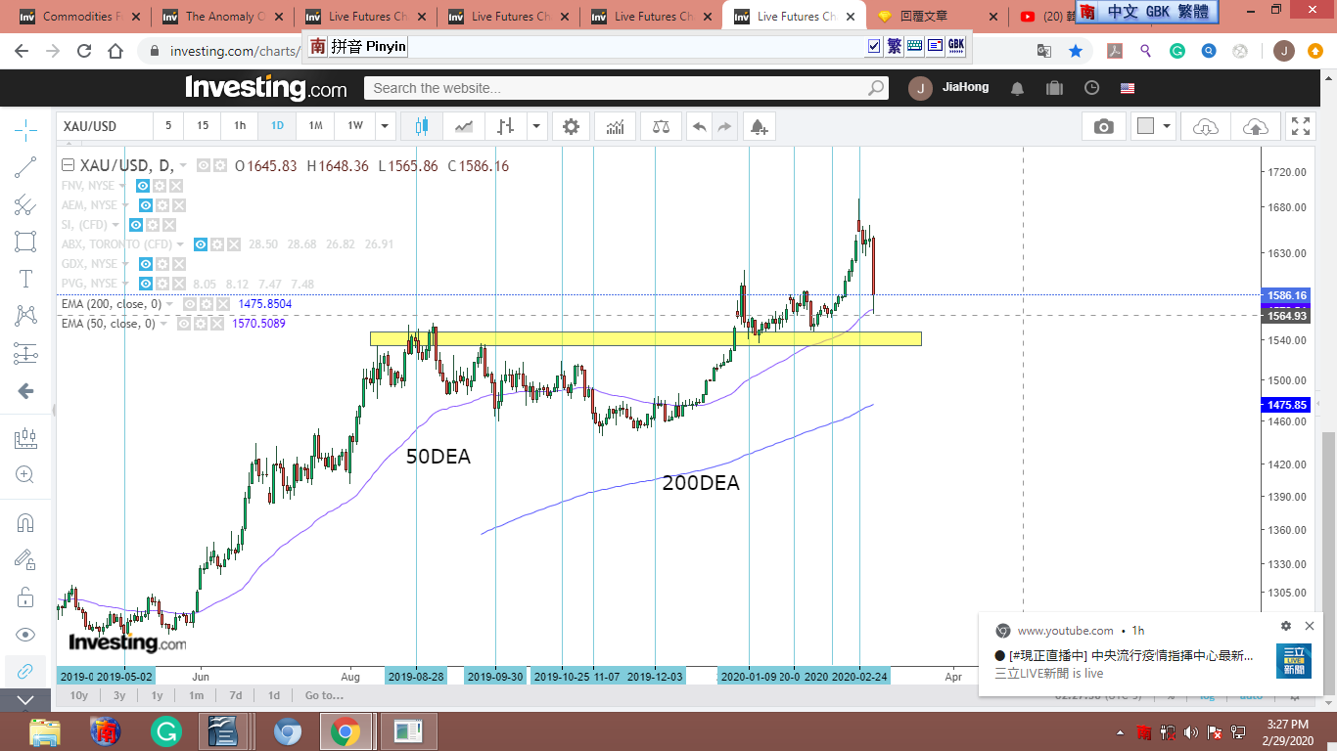Image resolution: width=1337 pixels, height=751 pixels.
Task: Click the compare symbols scales icon
Action: (662, 126)
